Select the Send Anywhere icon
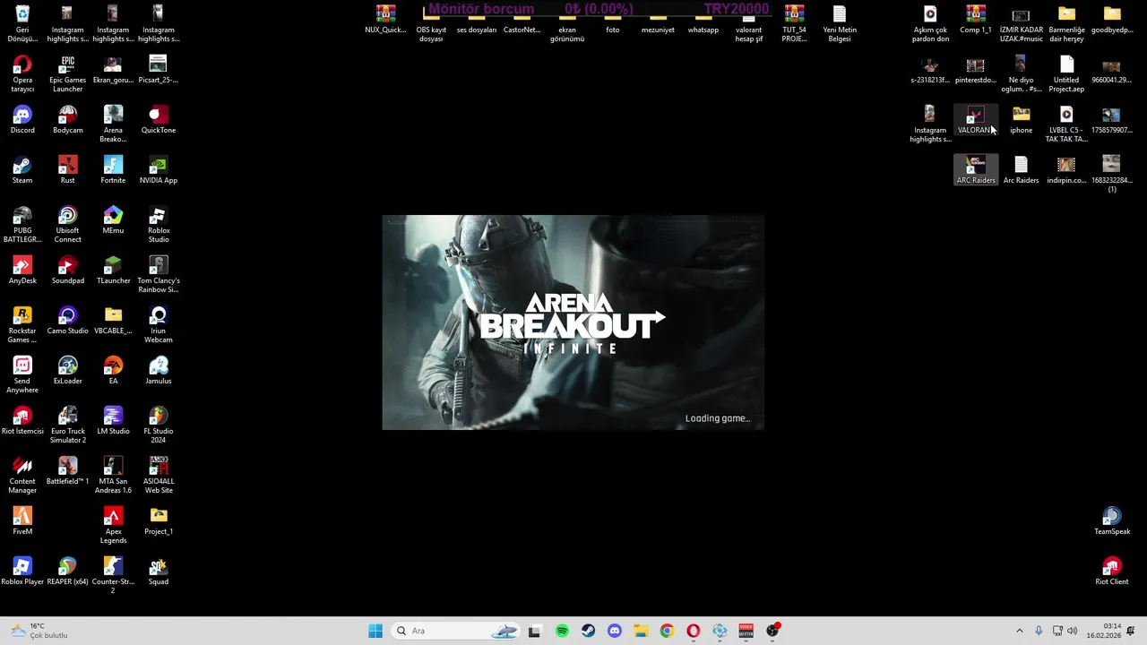 [x=22, y=374]
